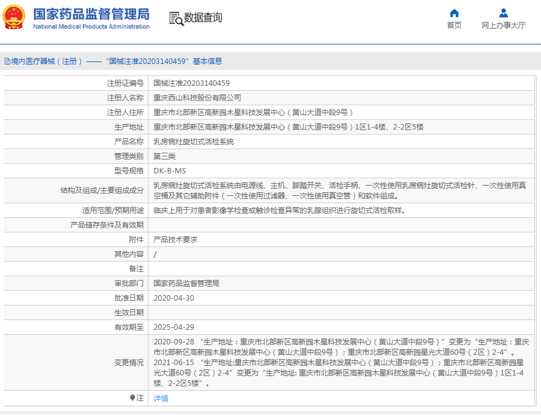
Task: Click attachment 产品技术要求
Action: coord(175,240)
